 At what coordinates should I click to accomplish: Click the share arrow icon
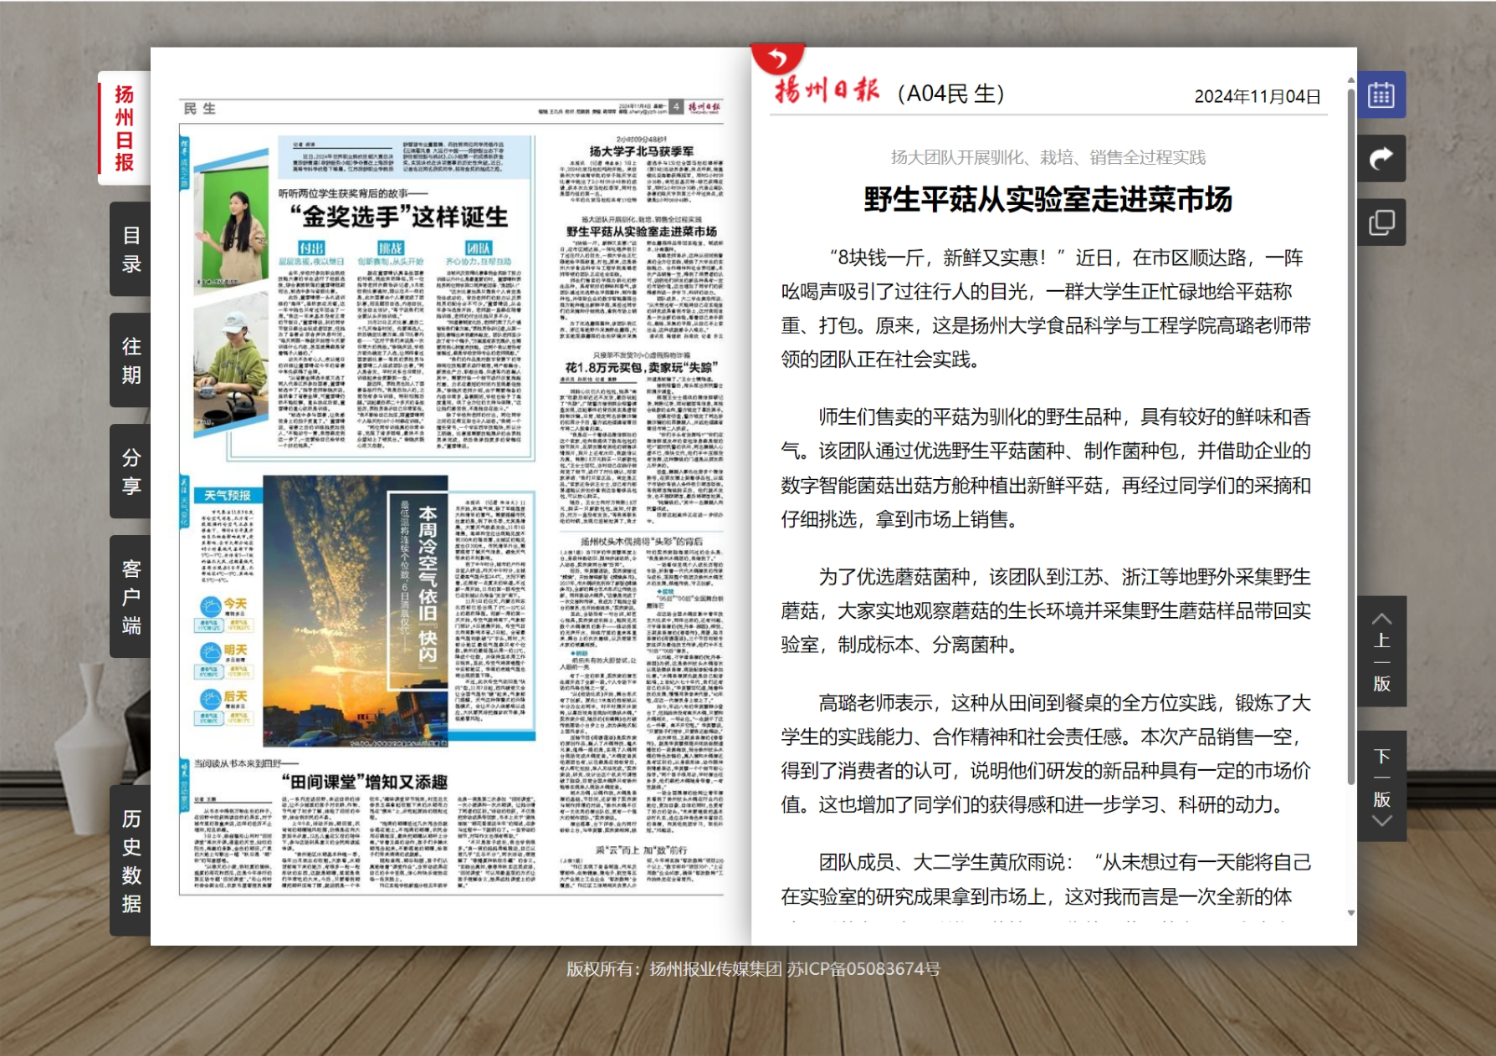click(1381, 158)
